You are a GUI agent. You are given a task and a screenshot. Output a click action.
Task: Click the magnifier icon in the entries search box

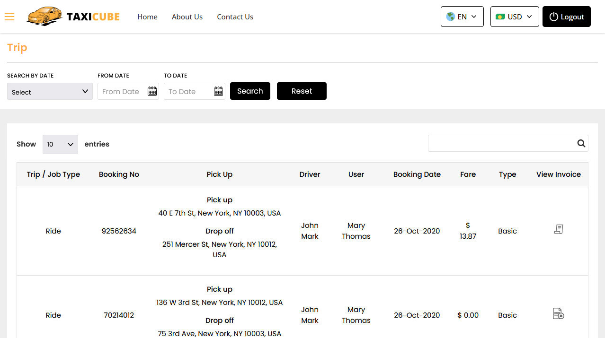[x=581, y=143]
